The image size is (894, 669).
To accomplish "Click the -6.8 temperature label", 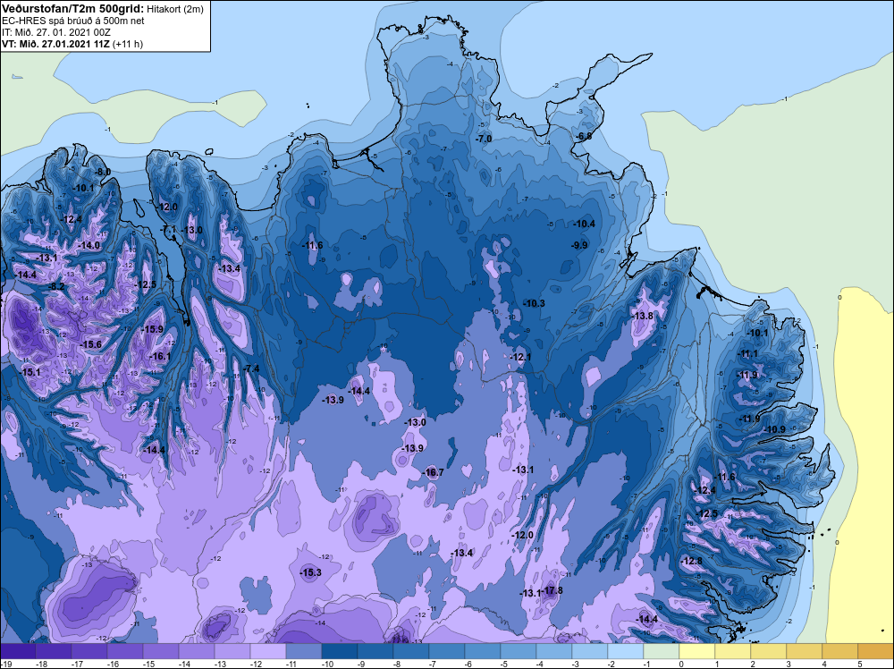I will pos(583,136).
